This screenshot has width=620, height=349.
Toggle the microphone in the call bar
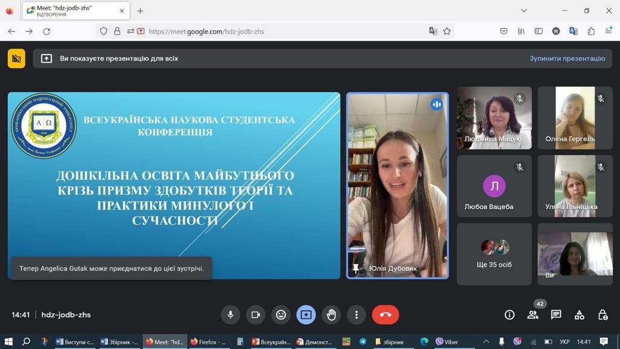230,314
